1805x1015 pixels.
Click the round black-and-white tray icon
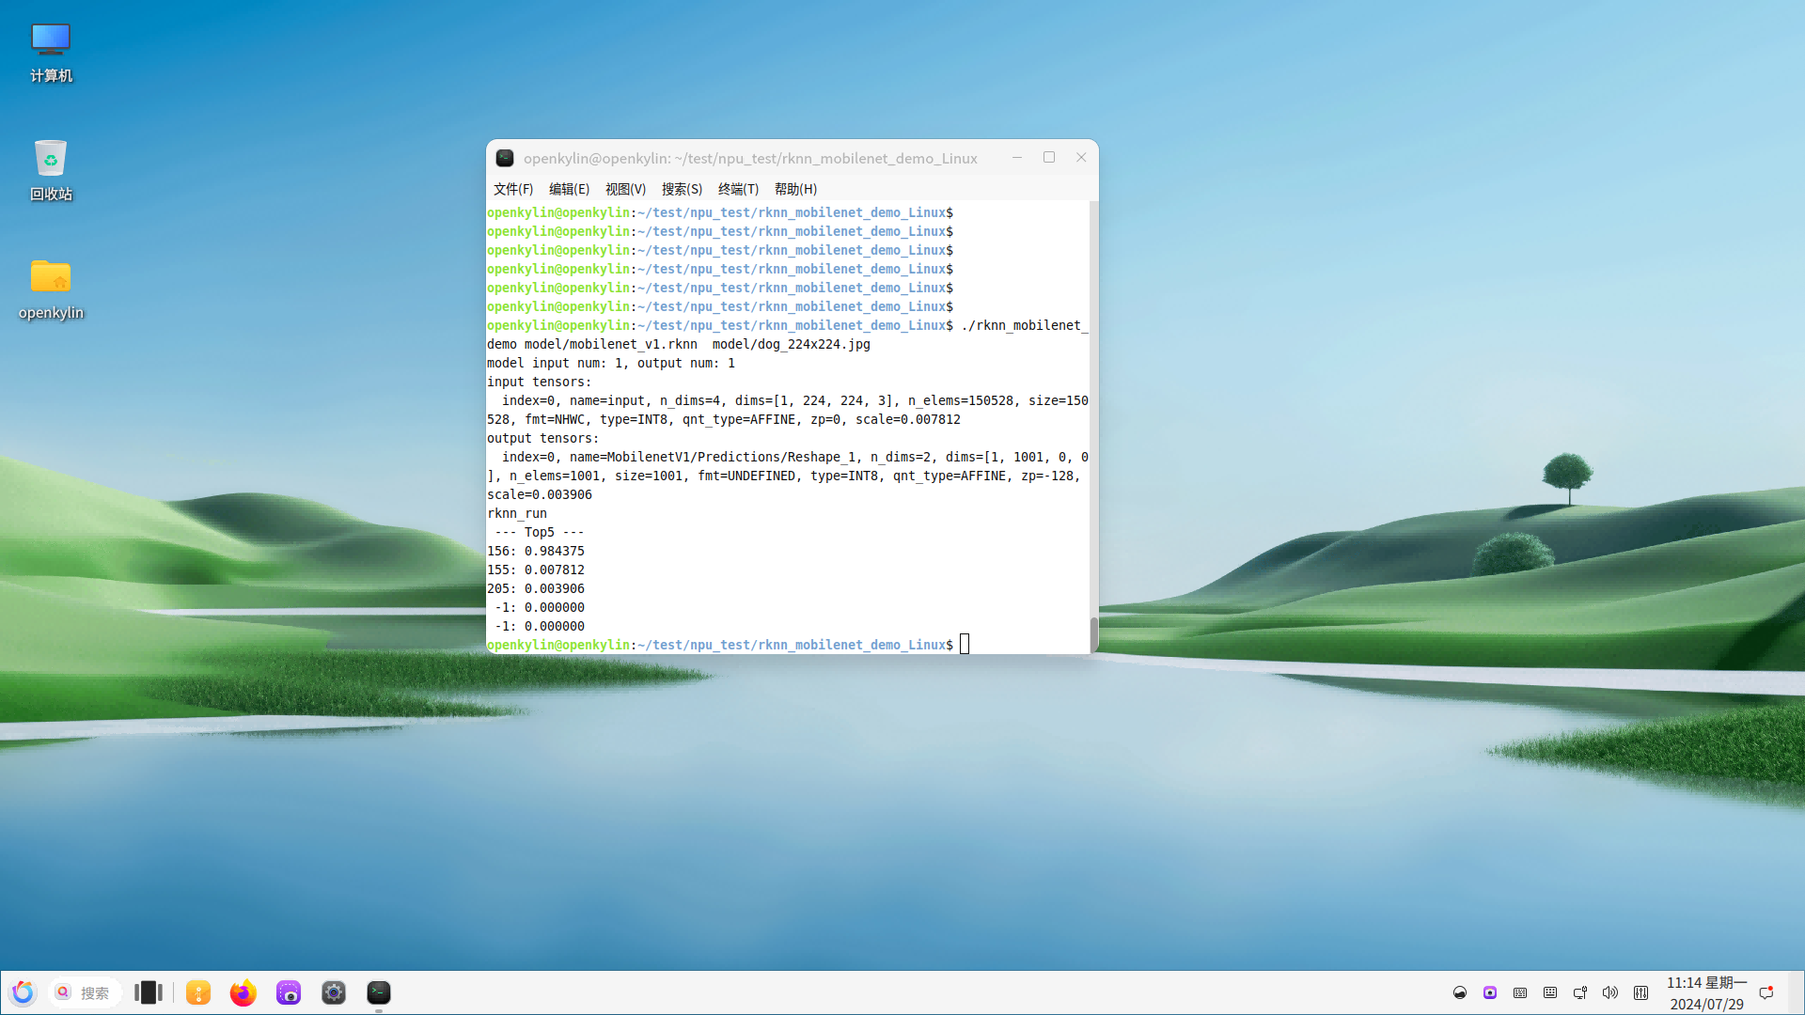pos(1460,992)
